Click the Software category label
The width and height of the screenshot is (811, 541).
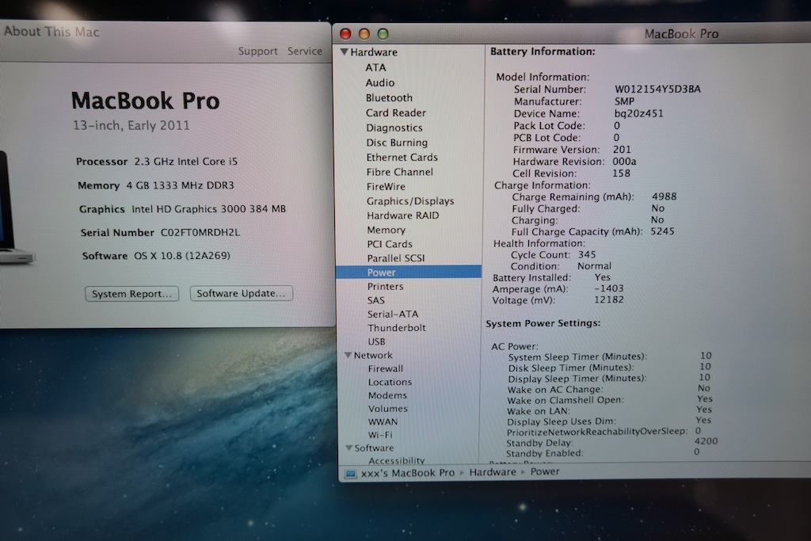(374, 448)
